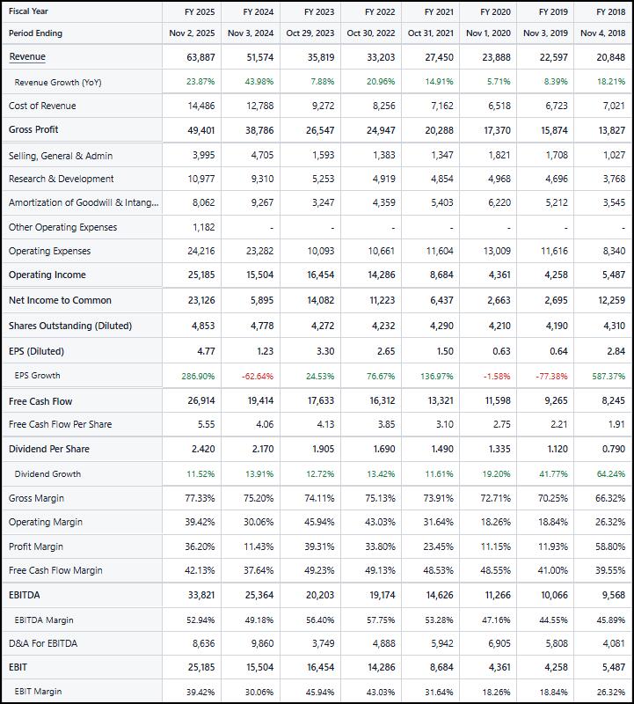Select the FY 2022 column header
The height and width of the screenshot is (704, 634).
(378, 11)
